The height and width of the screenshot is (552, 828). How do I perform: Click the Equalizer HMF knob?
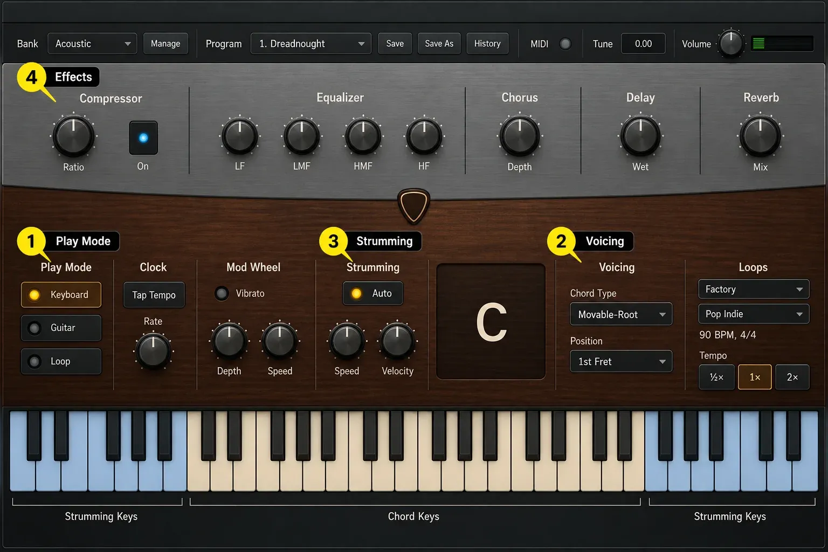pyautogui.click(x=363, y=136)
